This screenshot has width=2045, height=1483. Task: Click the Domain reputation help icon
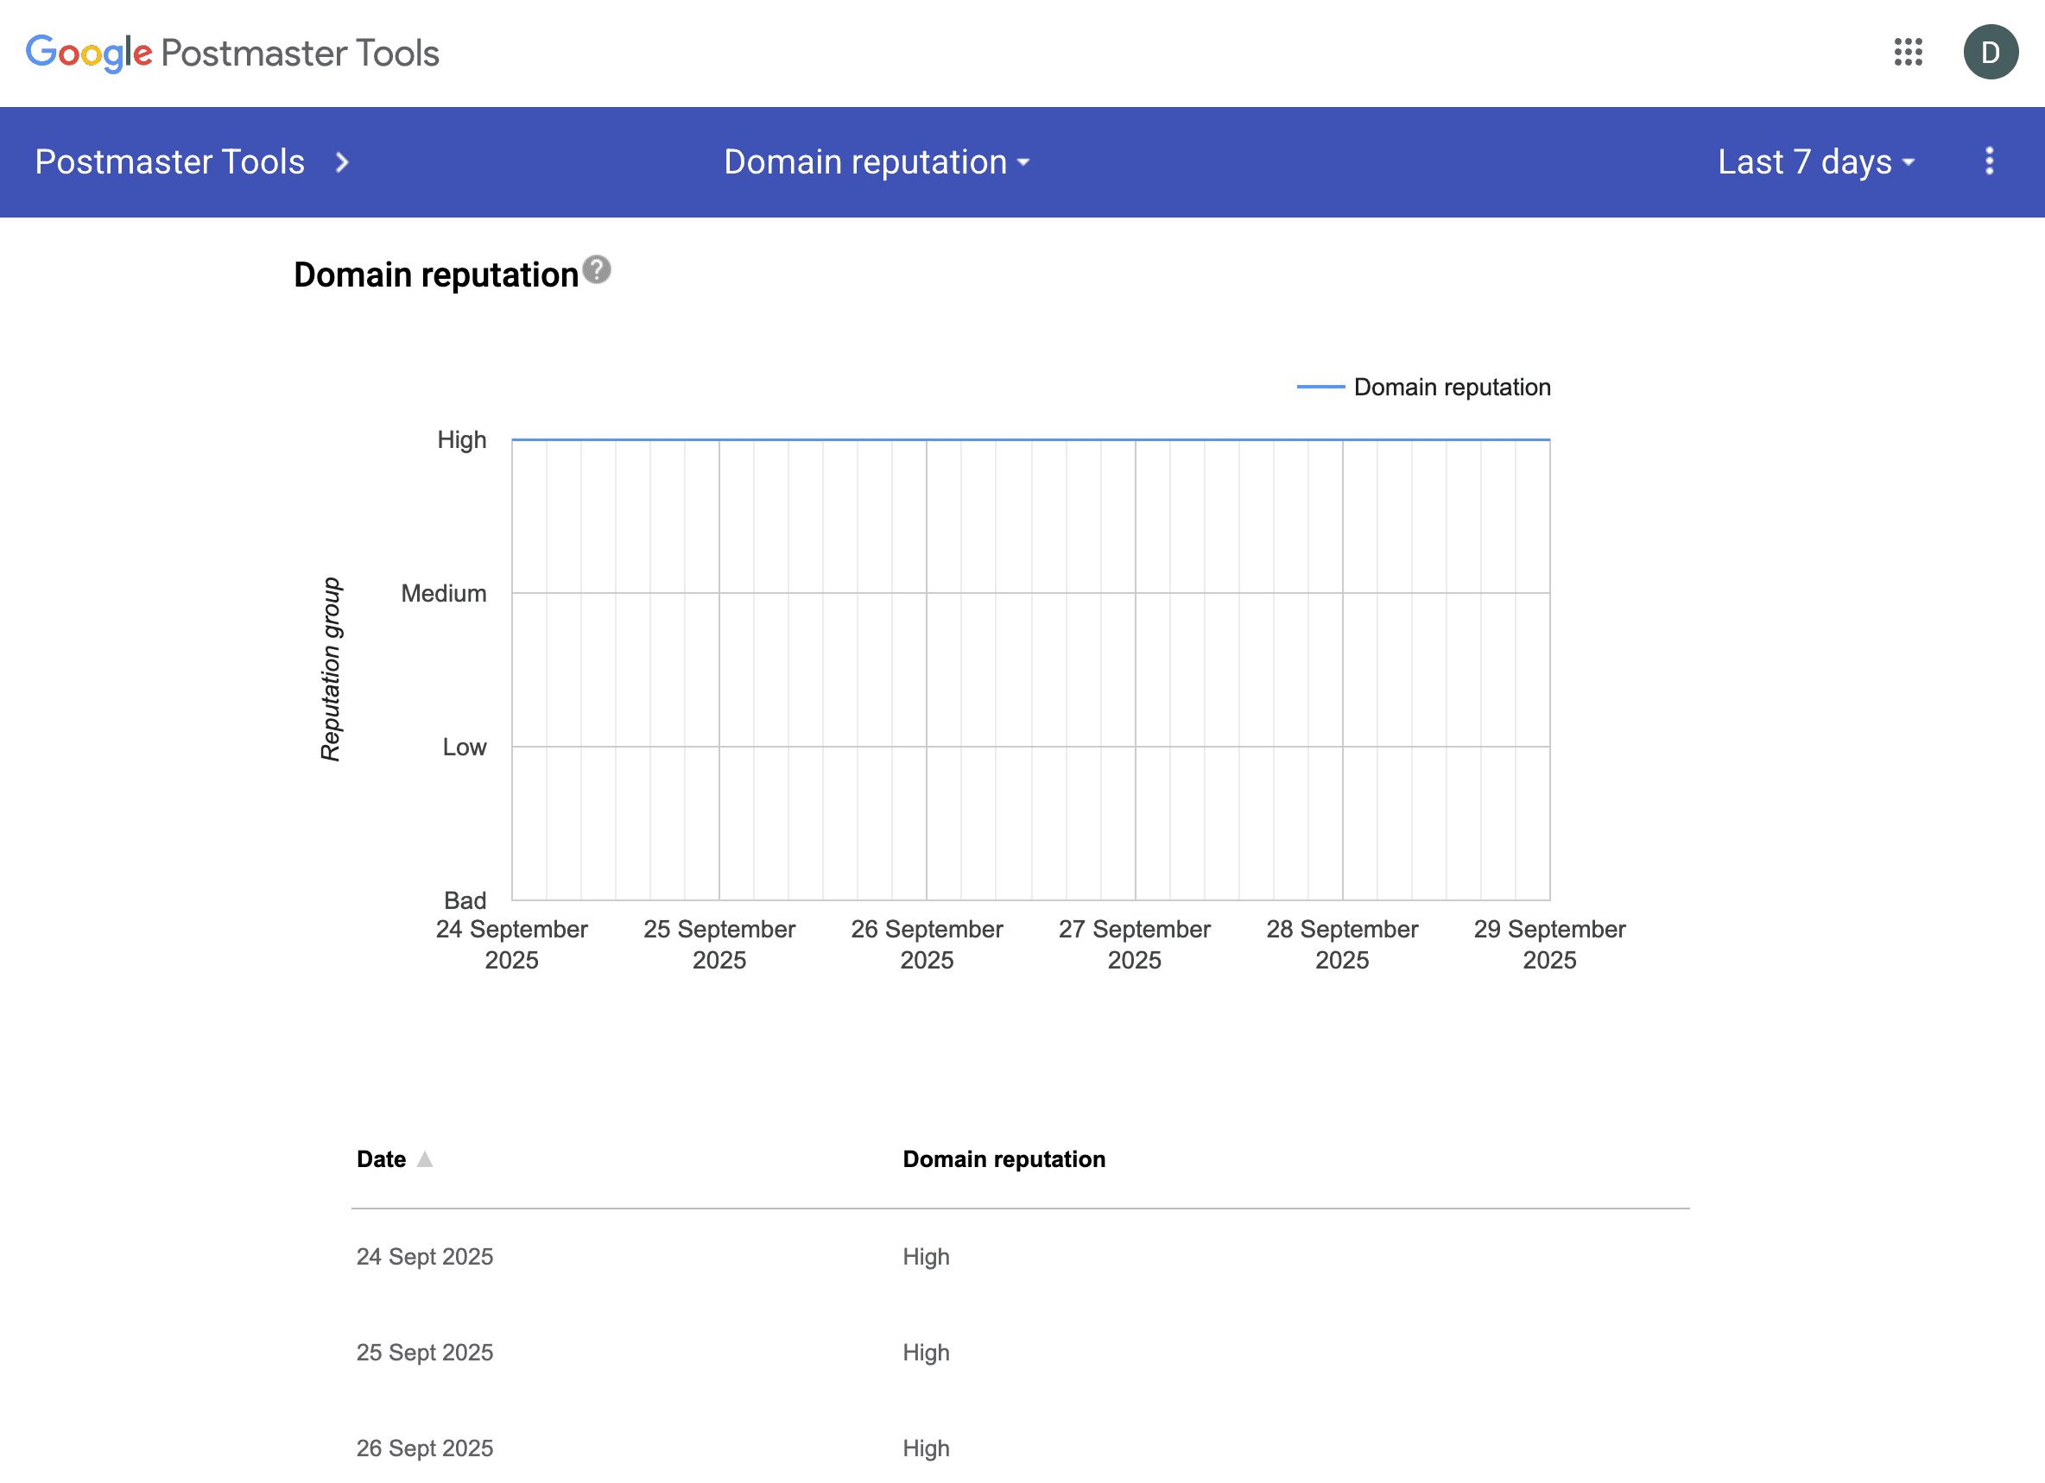pyautogui.click(x=596, y=269)
